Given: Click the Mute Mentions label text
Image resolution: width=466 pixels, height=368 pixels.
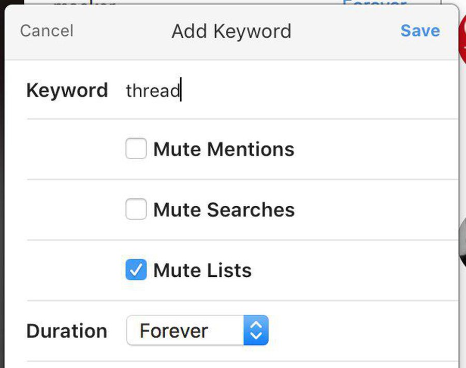Looking at the screenshot, I should coord(224,149).
